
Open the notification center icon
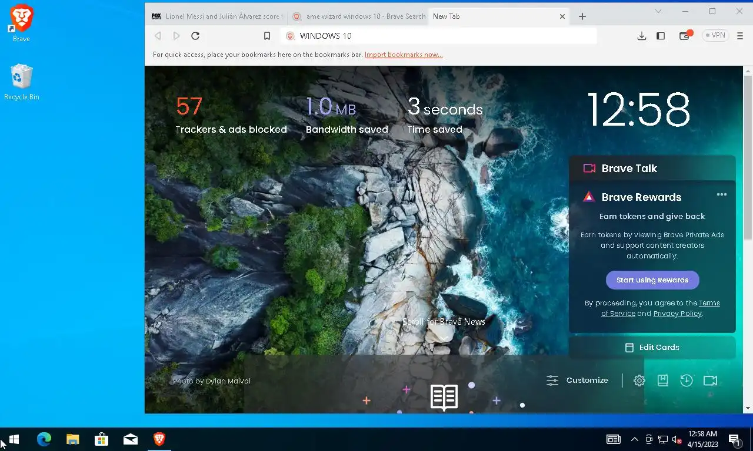(735, 439)
